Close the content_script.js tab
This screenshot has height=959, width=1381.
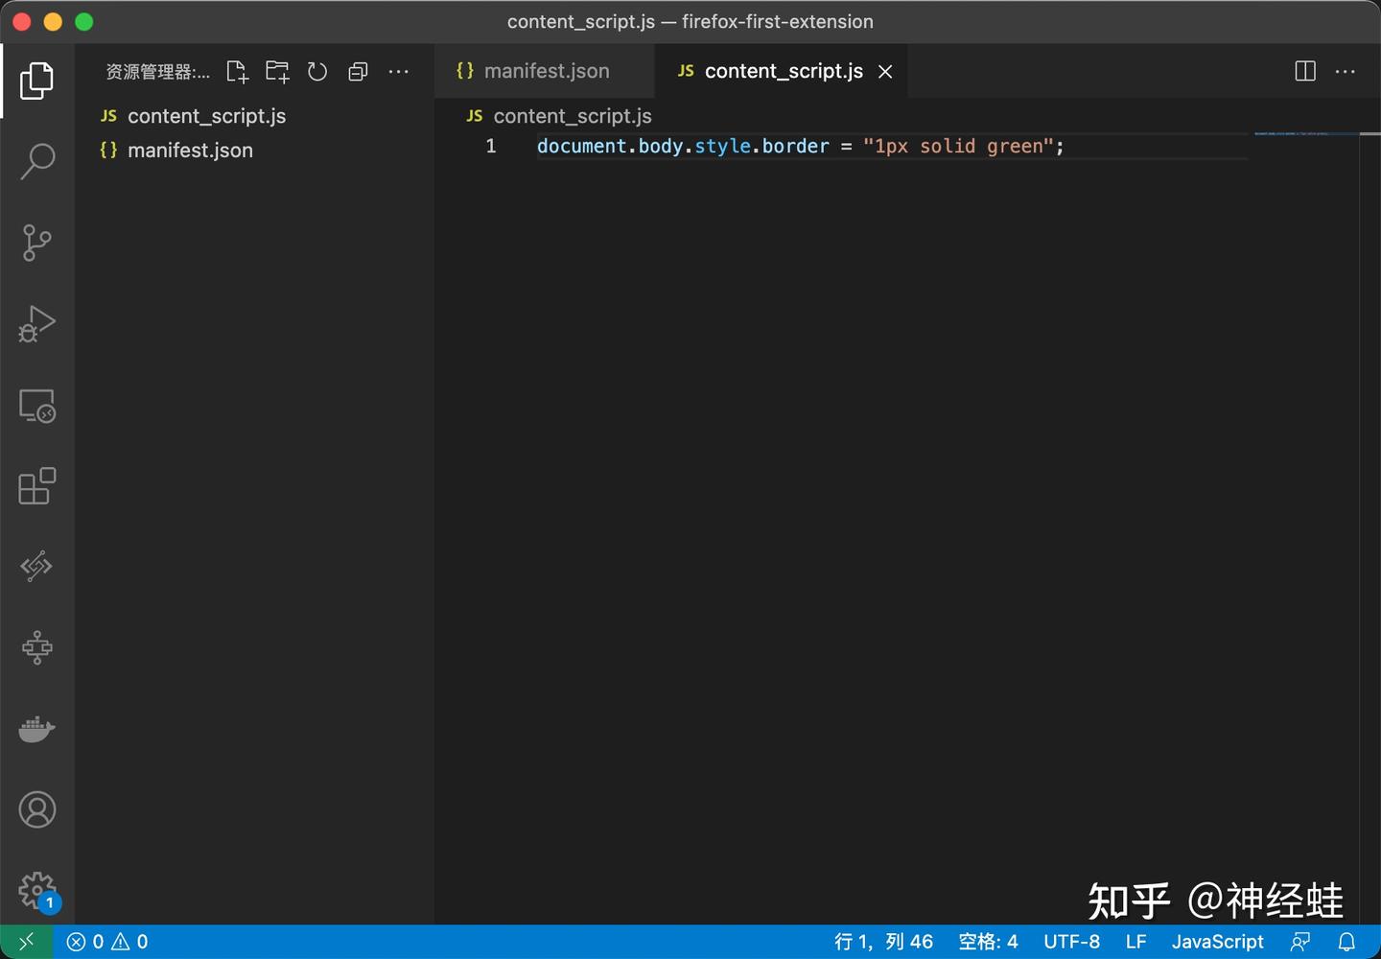885,72
